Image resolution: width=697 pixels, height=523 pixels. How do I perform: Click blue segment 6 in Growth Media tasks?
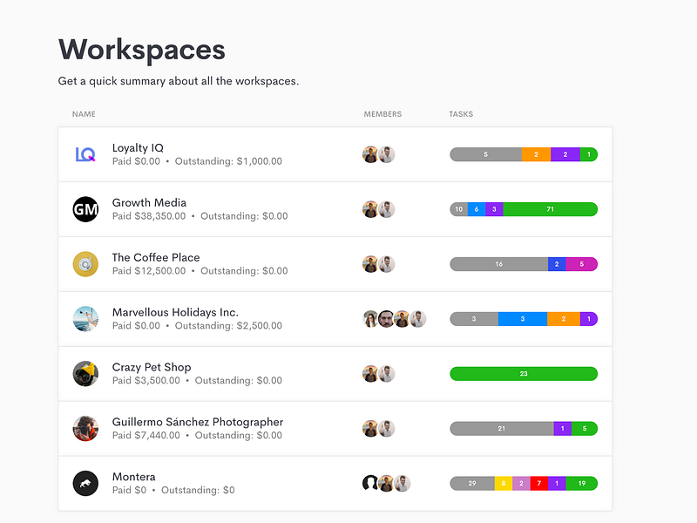(477, 209)
